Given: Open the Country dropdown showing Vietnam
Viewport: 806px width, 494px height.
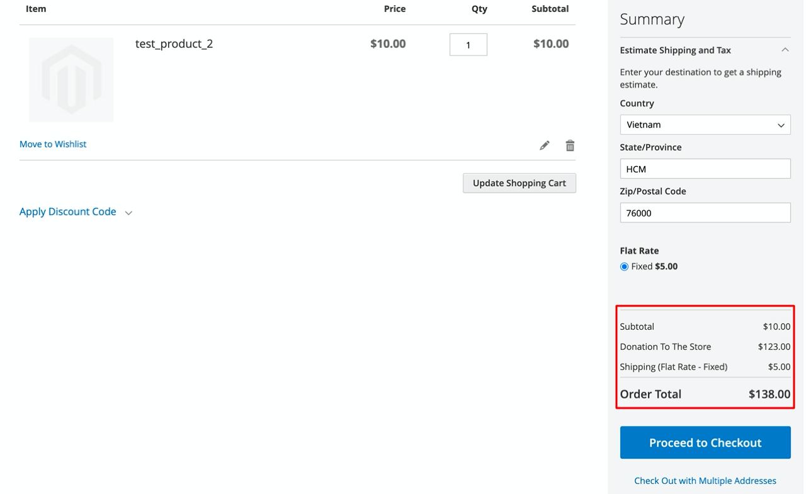Looking at the screenshot, I should 705,125.
